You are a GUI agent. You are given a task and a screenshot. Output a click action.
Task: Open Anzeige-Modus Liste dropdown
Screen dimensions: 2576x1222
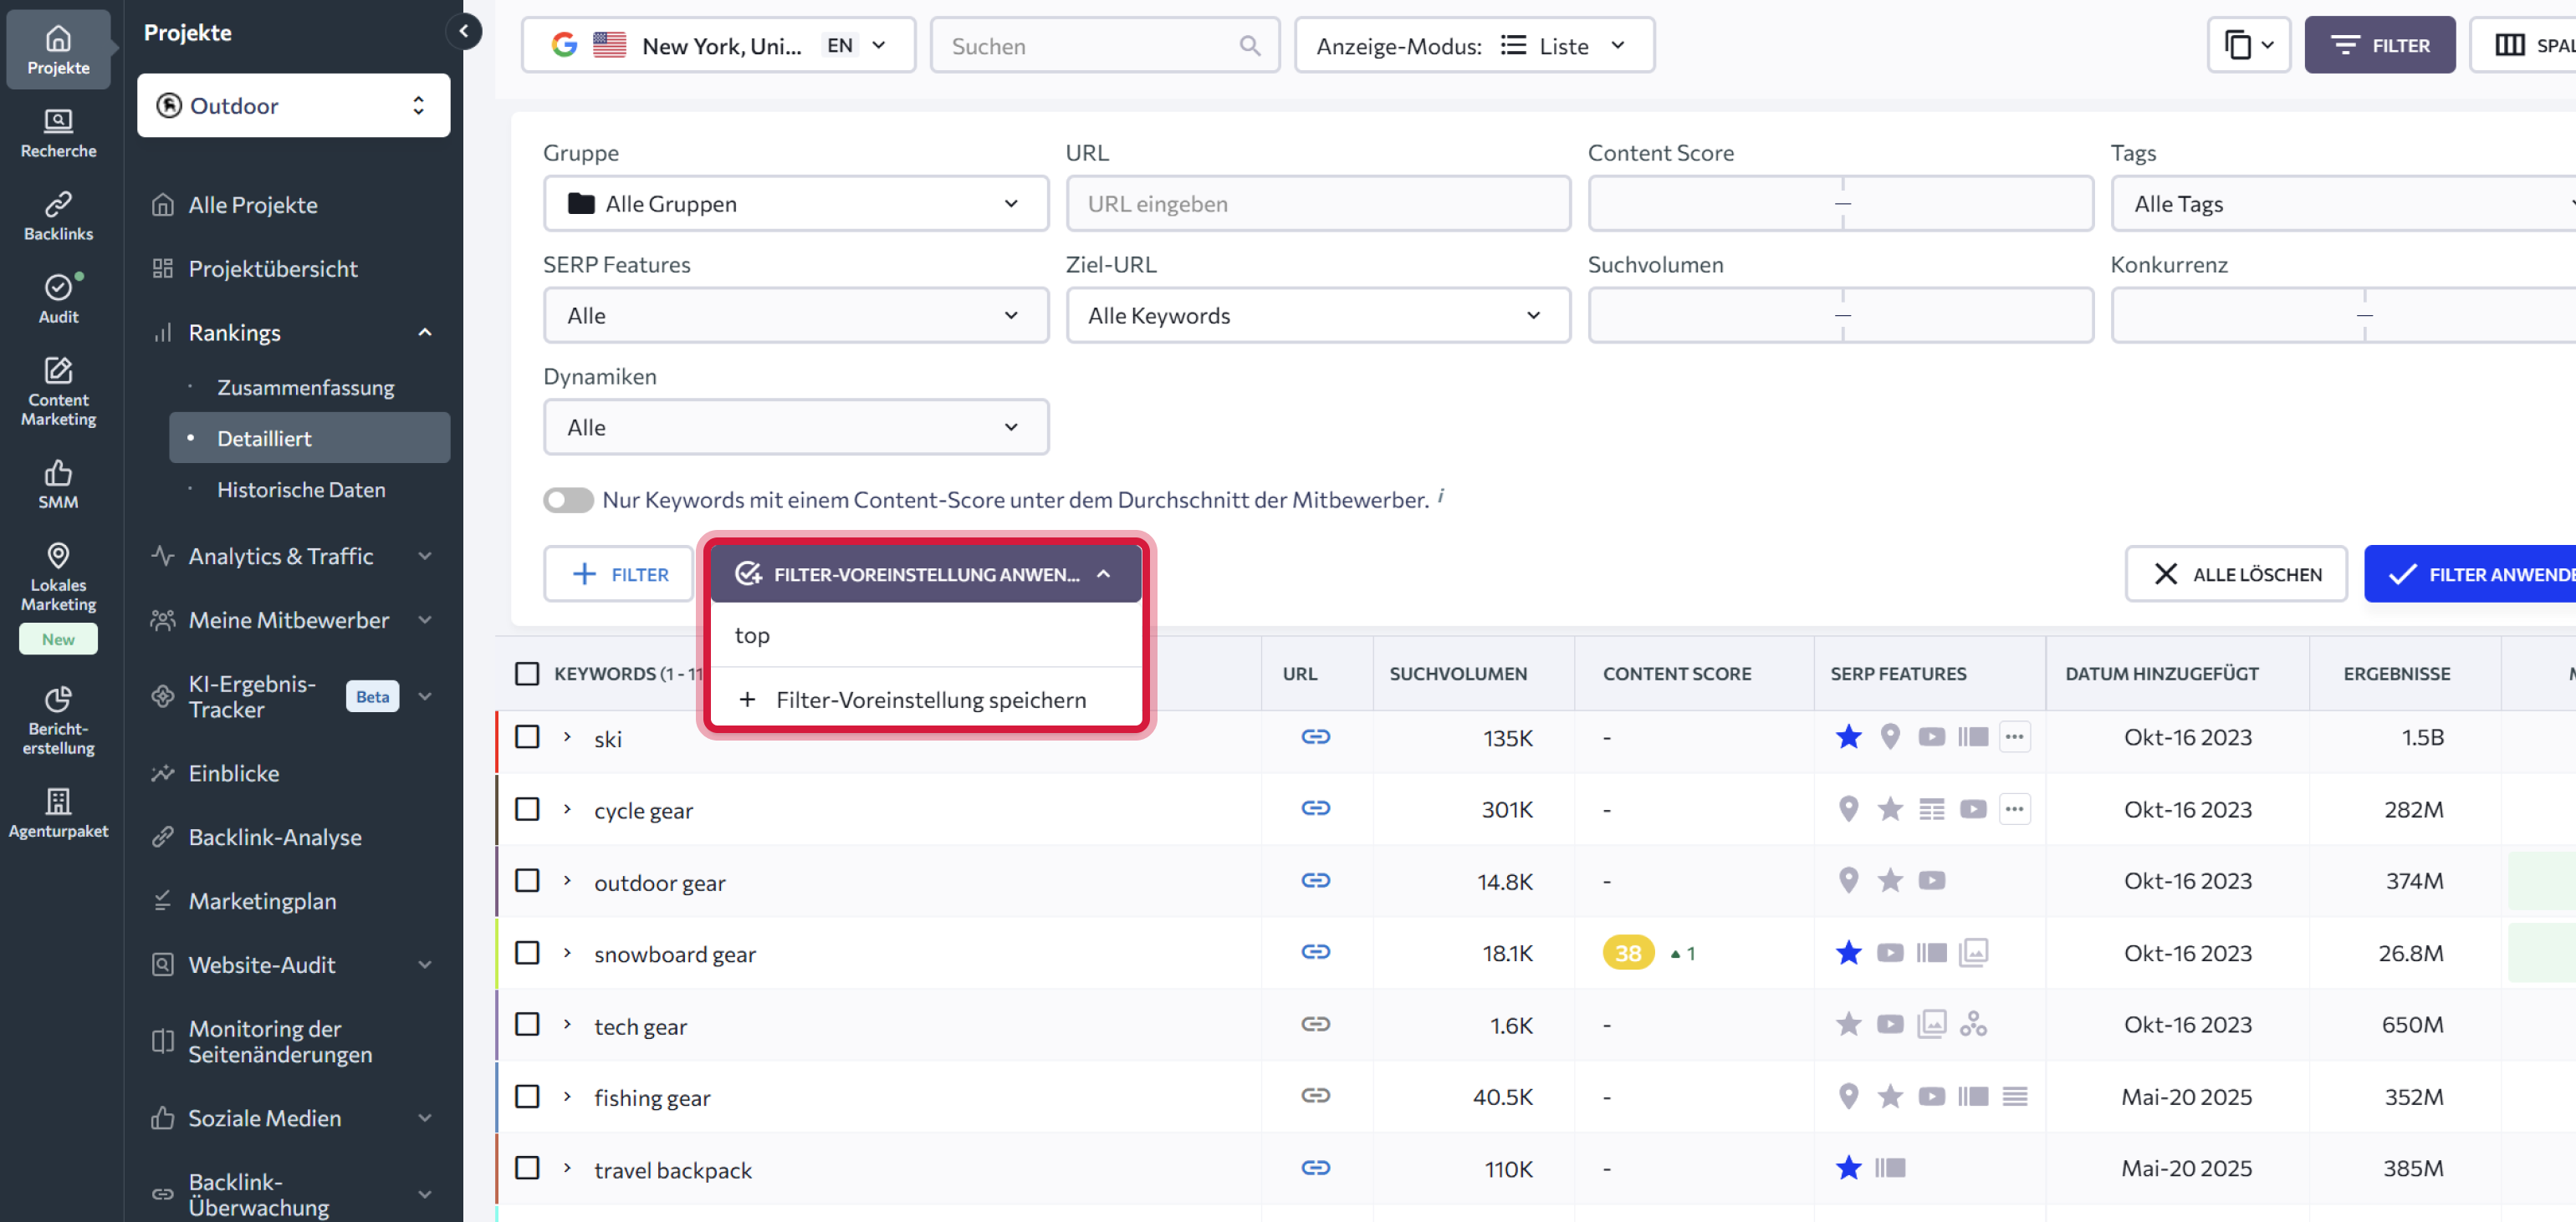(1474, 45)
